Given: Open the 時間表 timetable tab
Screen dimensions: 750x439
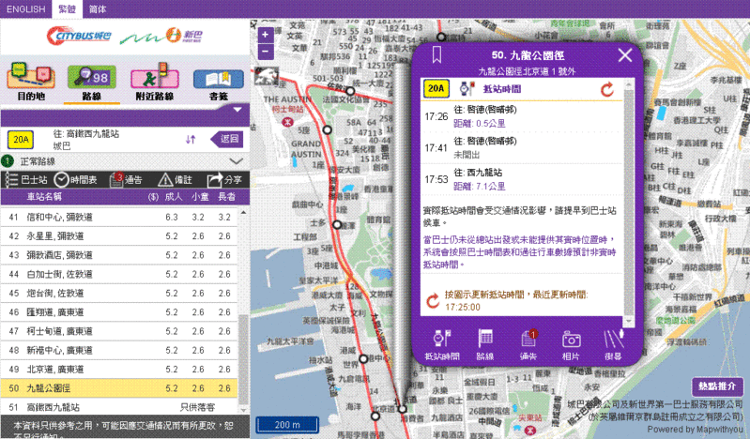Looking at the screenshot, I should point(75,179).
